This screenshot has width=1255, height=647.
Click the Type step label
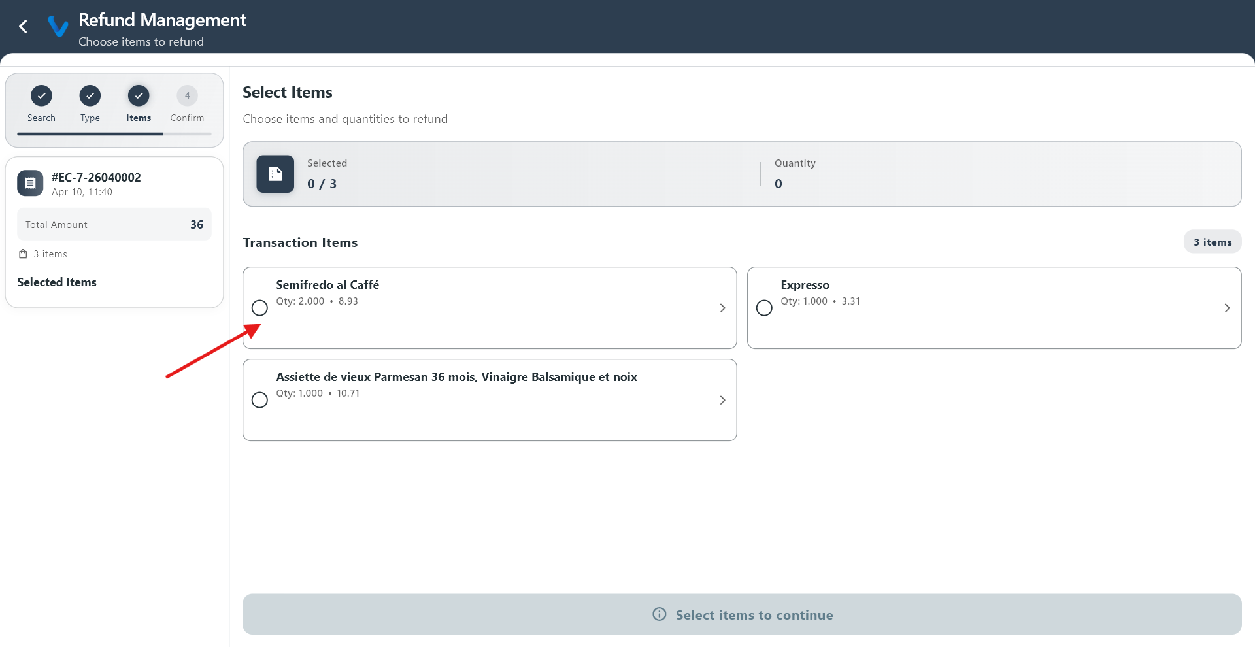pyautogui.click(x=90, y=118)
